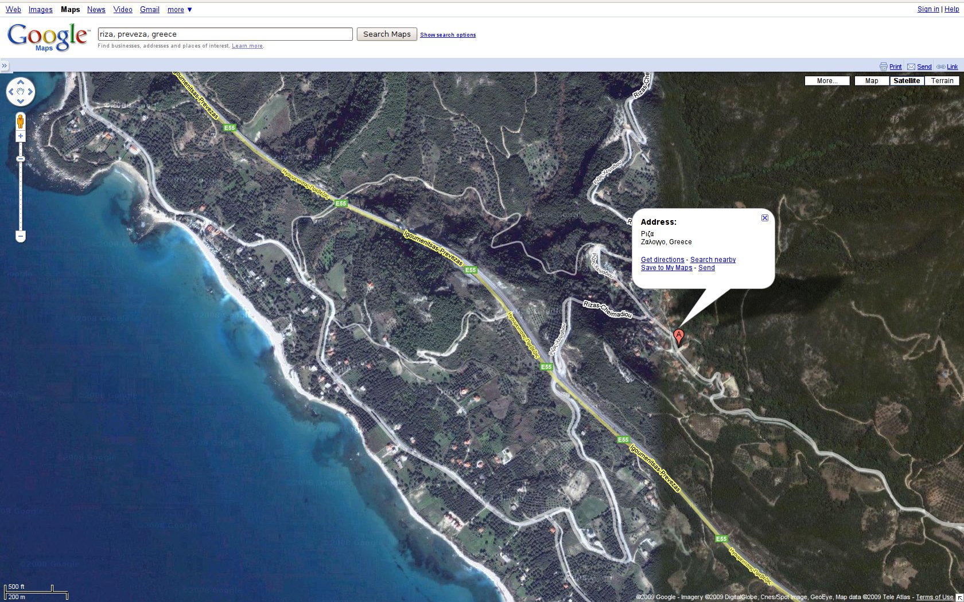Click the Search Maps button
This screenshot has width=964, height=602.
(x=387, y=34)
